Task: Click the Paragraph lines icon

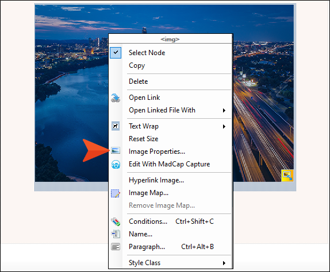Action: pos(116,247)
